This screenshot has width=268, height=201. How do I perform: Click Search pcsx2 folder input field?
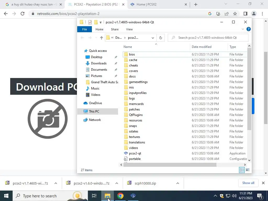[x=208, y=38]
